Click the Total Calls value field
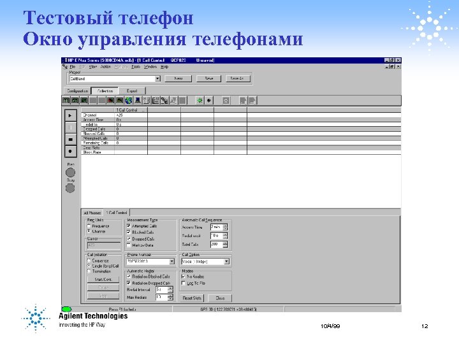The width and height of the screenshot is (459, 344). (217, 244)
